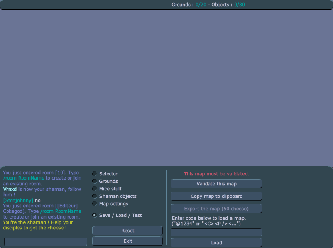Choose the Mice stuff option
Viewport: 333px width, 248px height.
[95, 189]
